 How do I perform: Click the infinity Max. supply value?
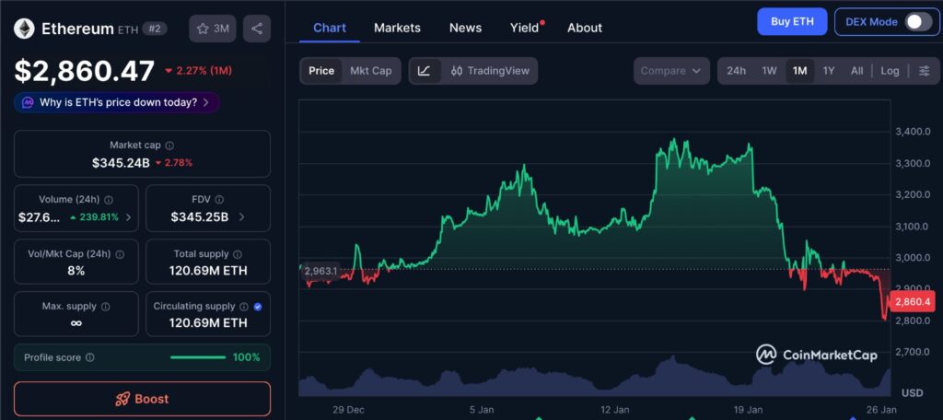76,323
